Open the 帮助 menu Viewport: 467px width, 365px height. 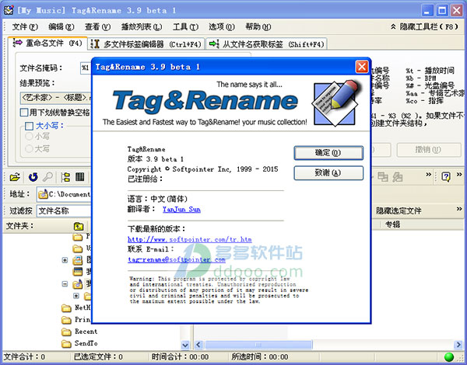258,26
